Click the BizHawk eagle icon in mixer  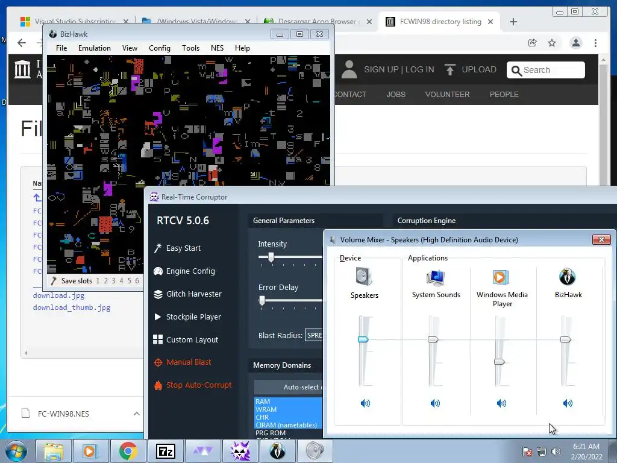[x=568, y=276]
